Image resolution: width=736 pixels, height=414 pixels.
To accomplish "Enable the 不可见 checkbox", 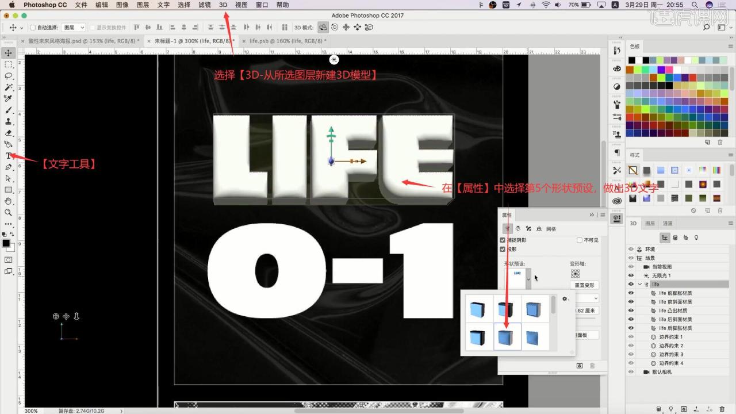I will 580,240.
